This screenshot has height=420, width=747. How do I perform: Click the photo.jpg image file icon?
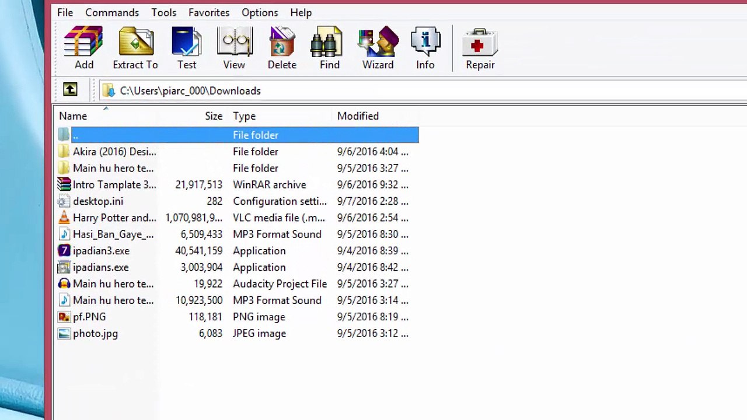click(x=64, y=334)
